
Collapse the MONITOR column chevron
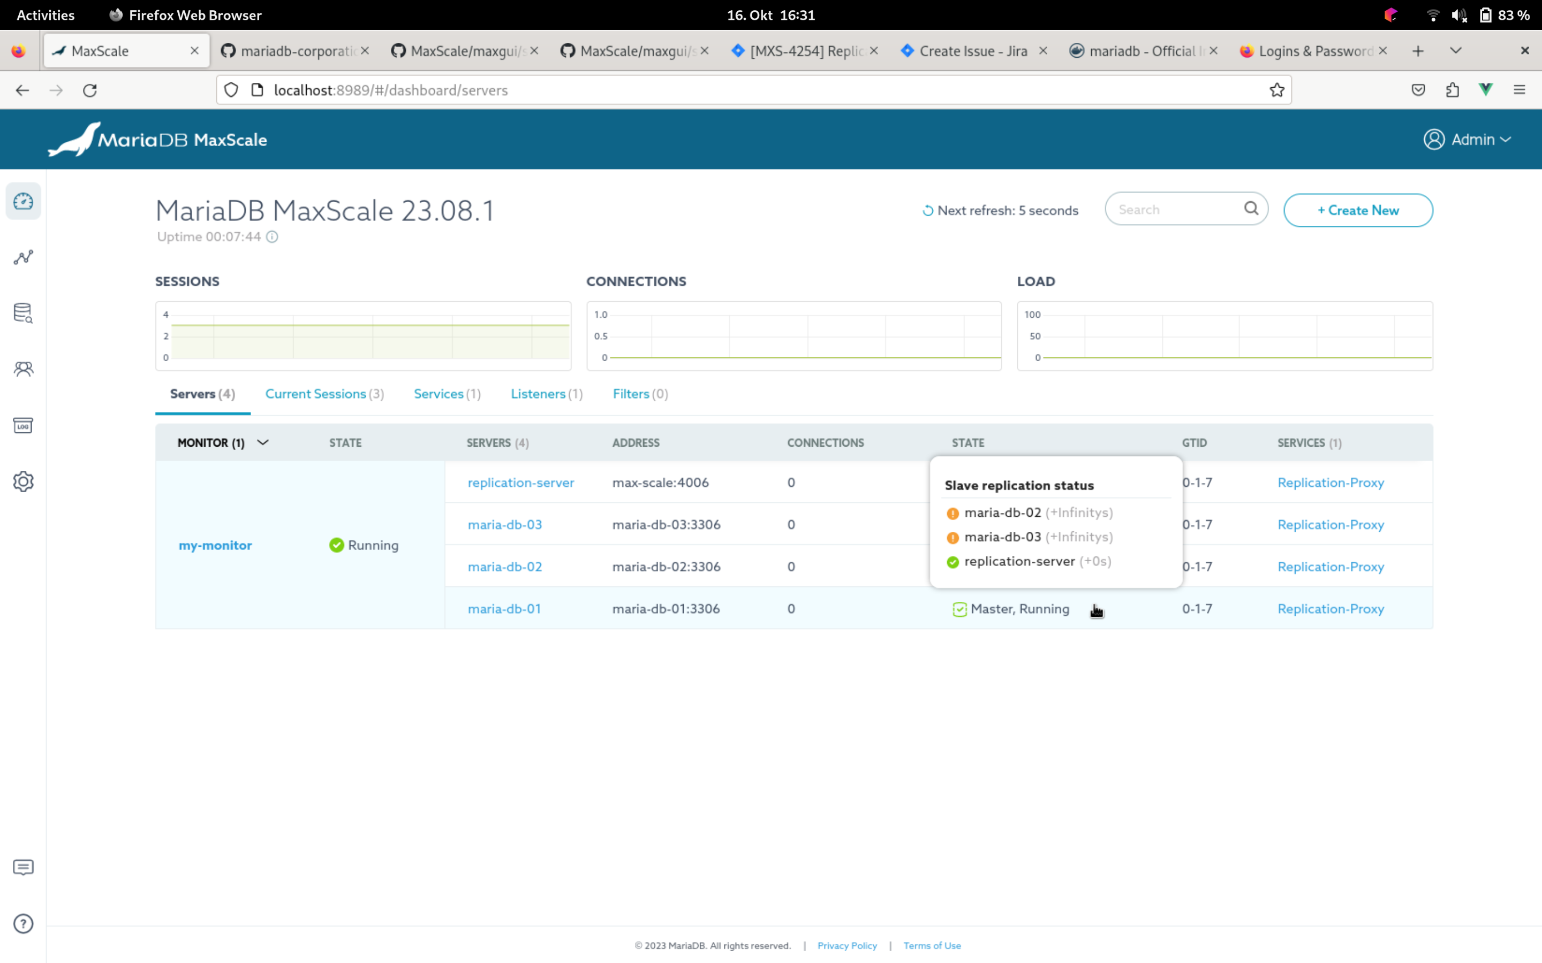tap(262, 442)
